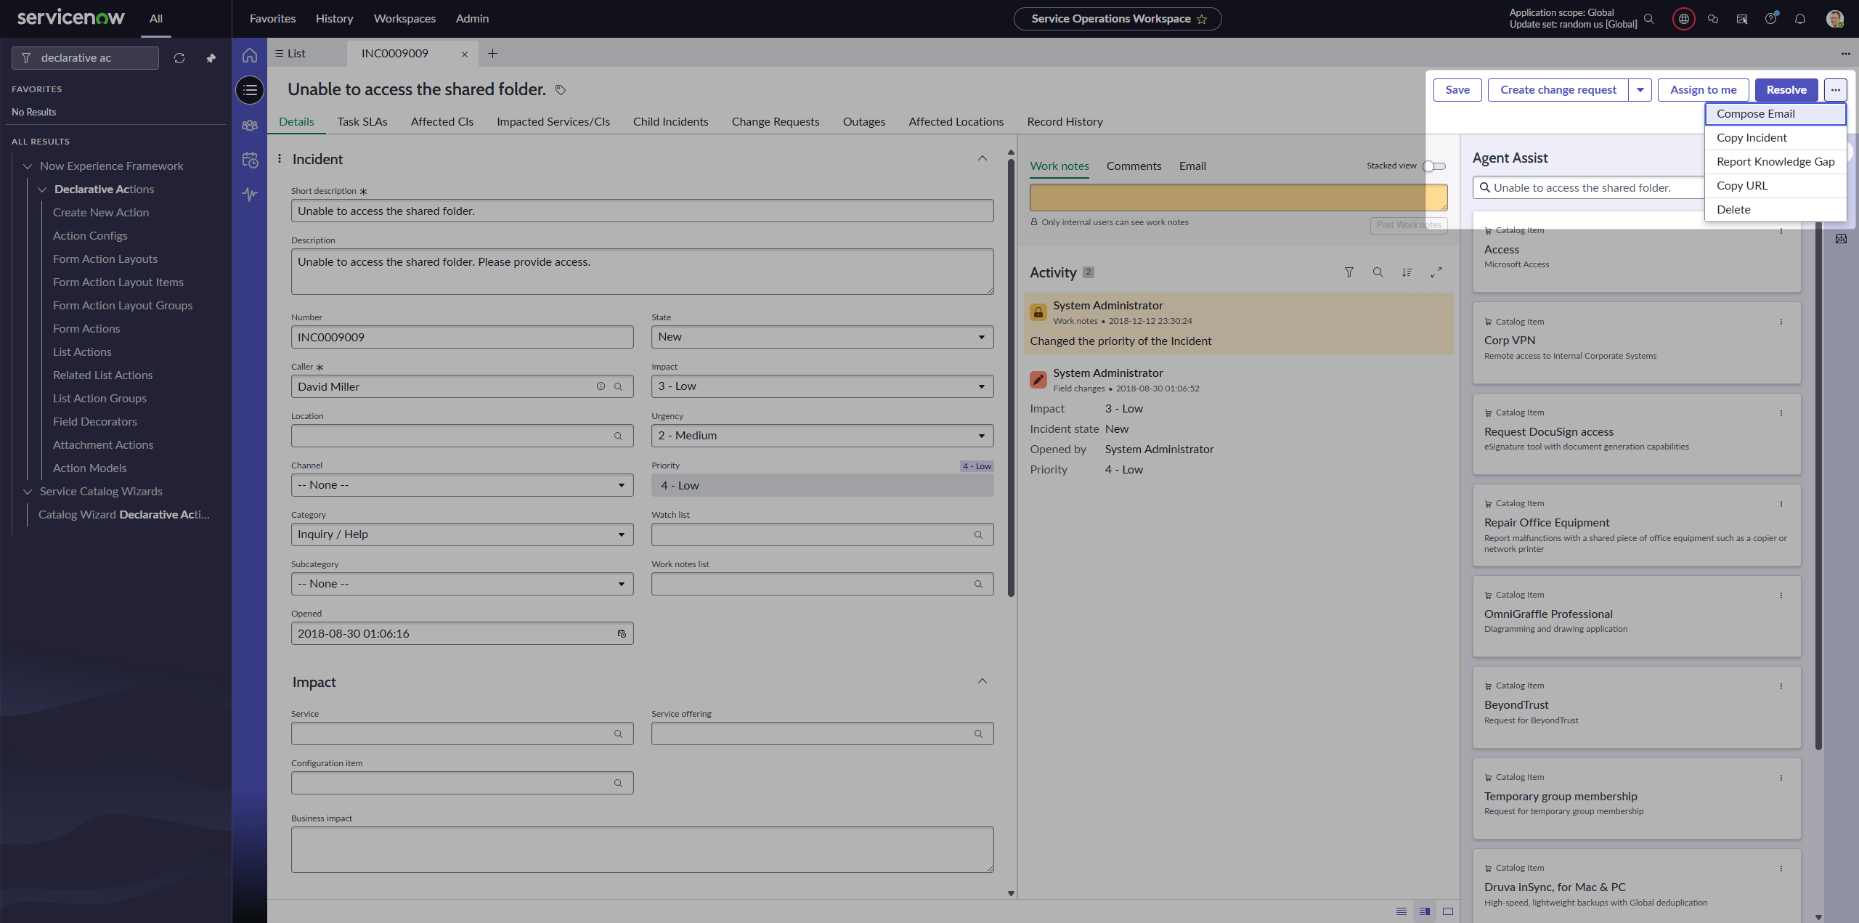Collapse the Incident section chevron
This screenshot has height=923, width=1859.
click(x=982, y=158)
